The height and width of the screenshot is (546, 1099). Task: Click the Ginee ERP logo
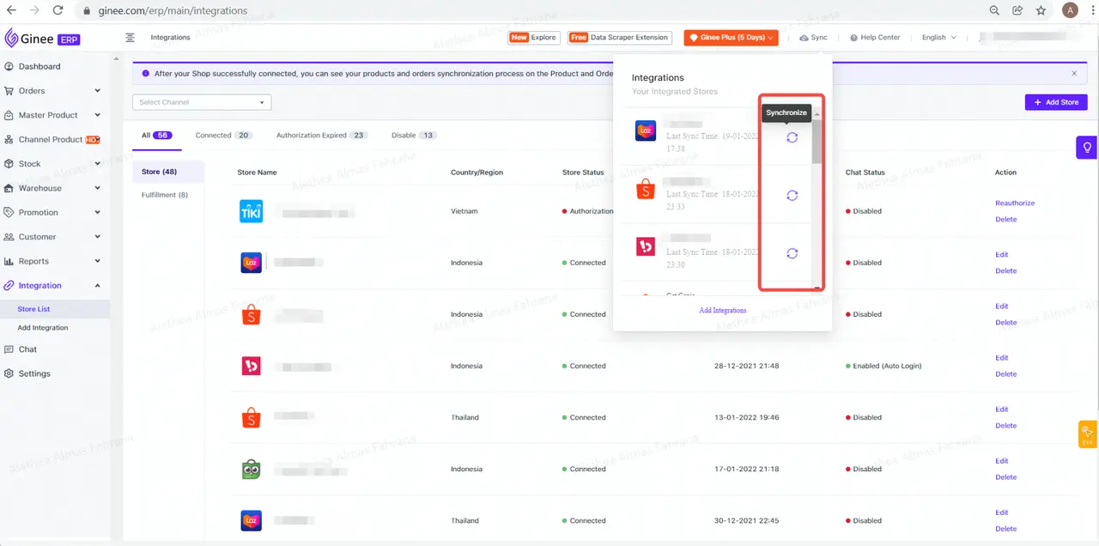pyautogui.click(x=43, y=39)
